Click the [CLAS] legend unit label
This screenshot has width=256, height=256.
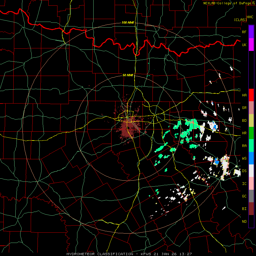click(x=240, y=20)
